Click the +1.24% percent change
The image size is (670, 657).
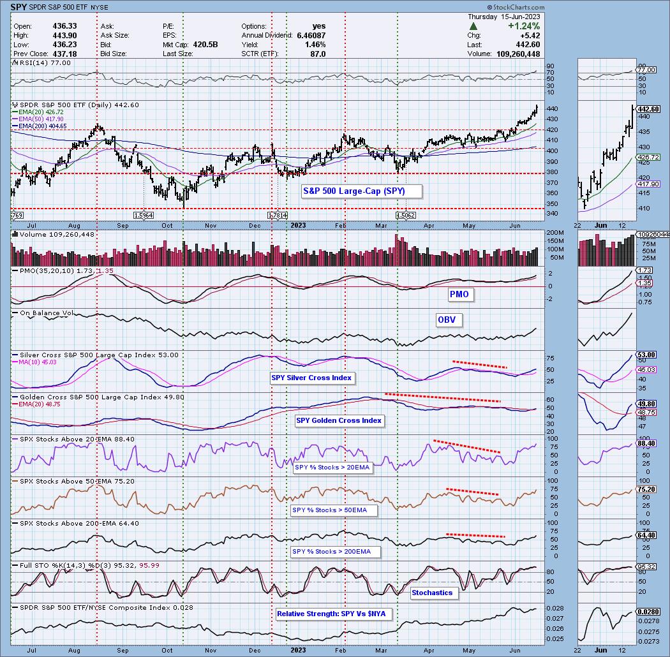click(524, 26)
